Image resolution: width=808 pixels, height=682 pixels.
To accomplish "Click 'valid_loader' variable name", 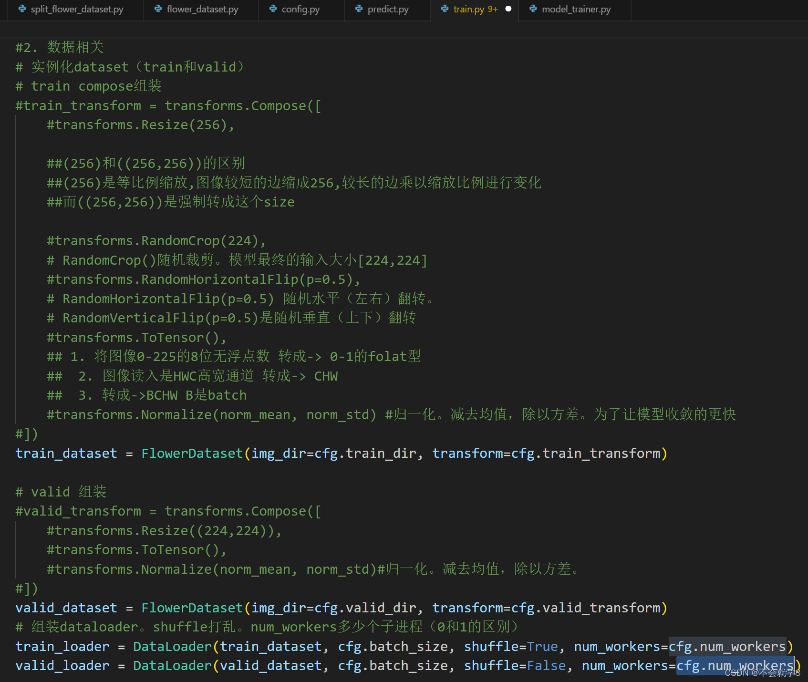I will click(x=62, y=666).
